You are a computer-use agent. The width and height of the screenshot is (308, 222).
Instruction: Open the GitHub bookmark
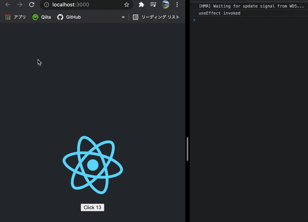(69, 17)
